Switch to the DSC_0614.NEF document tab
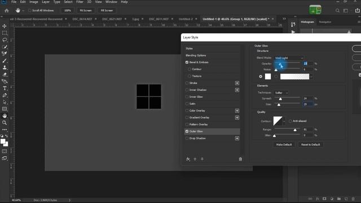 coord(82,19)
